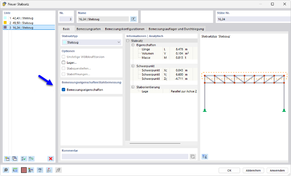Click the color selection dialog icon
Screen dimensions: 291x176
[x=31, y=170]
